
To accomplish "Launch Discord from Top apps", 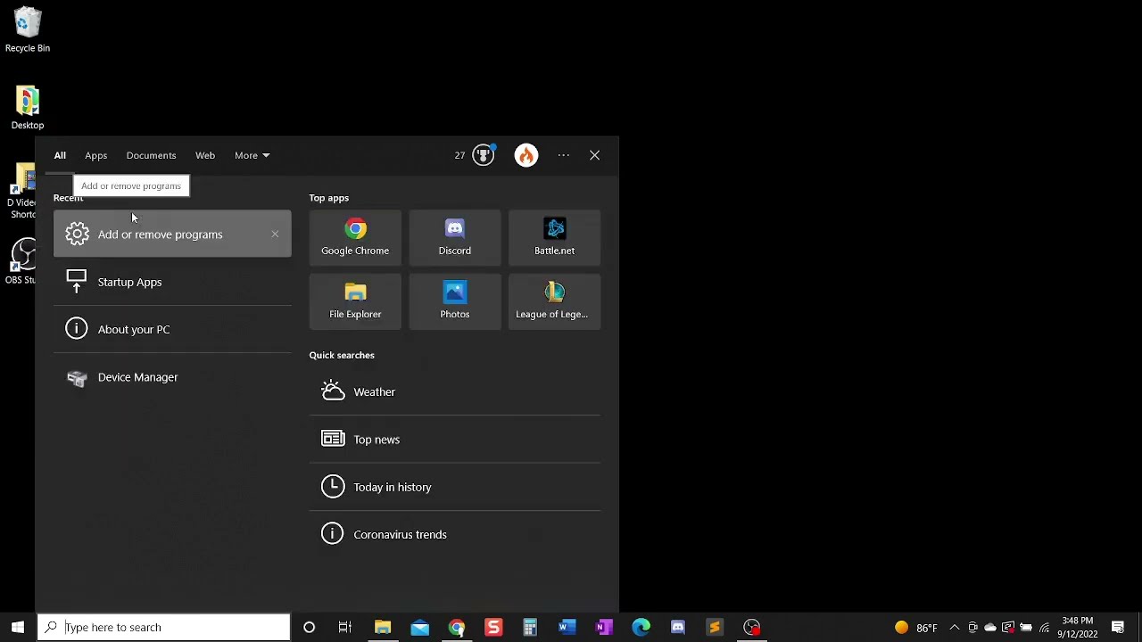I will point(455,237).
